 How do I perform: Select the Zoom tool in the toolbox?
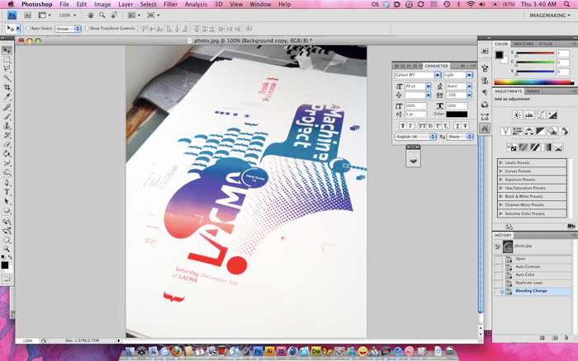[x=7, y=249]
